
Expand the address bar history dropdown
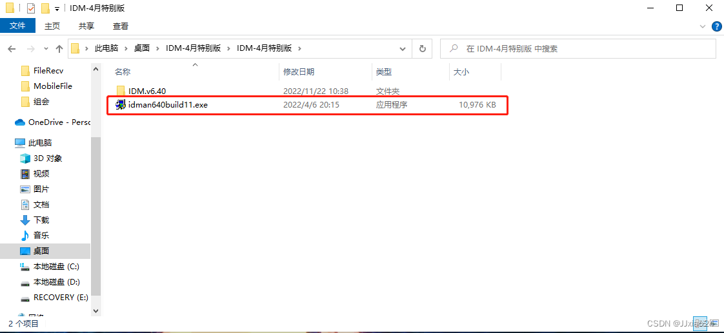(x=403, y=48)
